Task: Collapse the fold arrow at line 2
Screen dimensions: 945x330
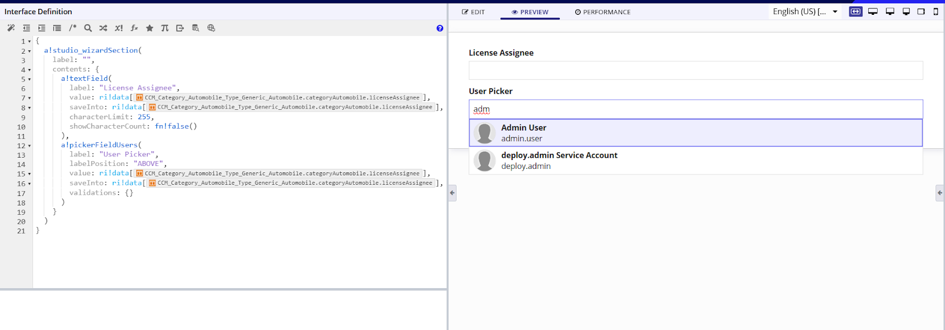Action: click(x=30, y=51)
